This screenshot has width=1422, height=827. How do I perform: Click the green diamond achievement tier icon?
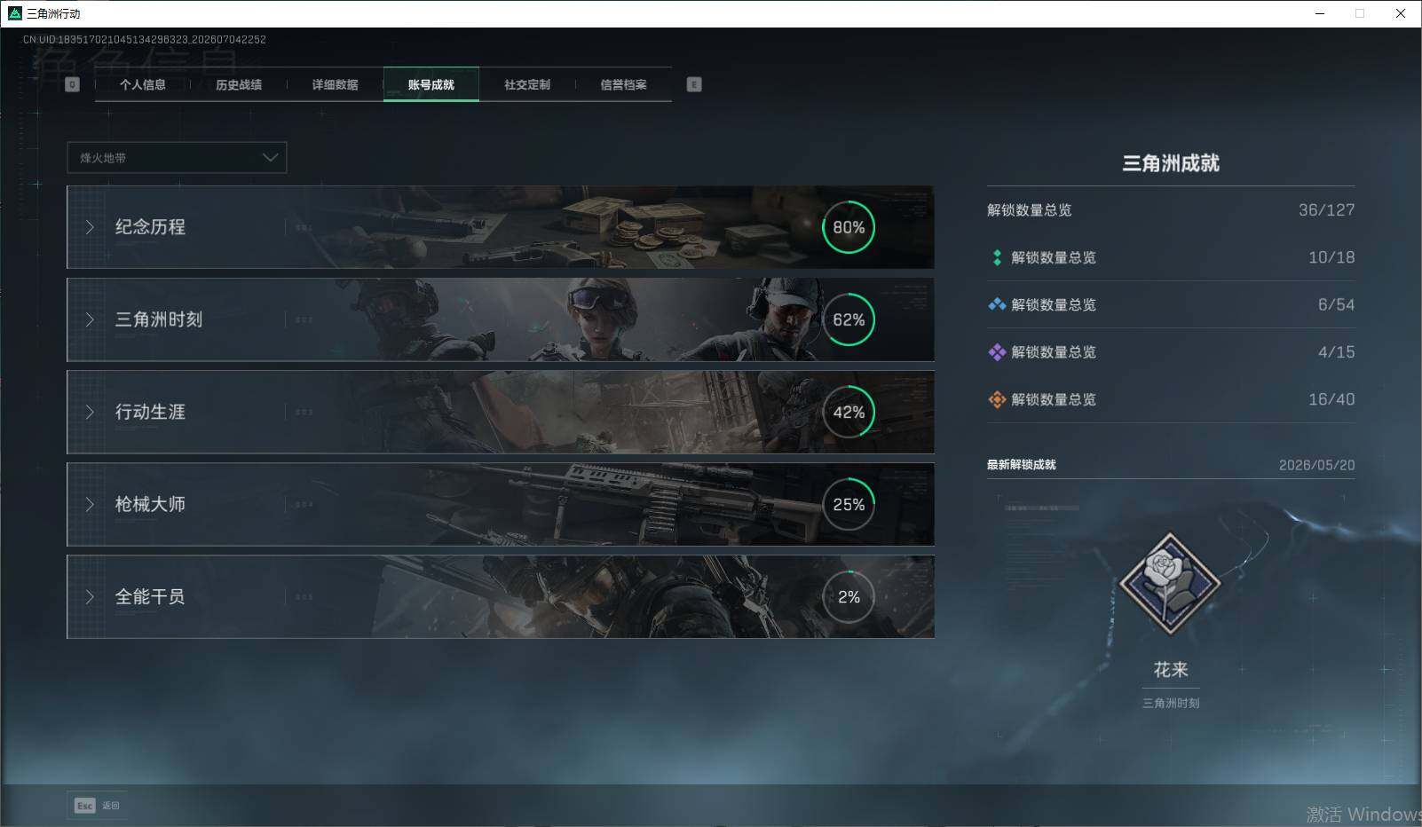[997, 257]
